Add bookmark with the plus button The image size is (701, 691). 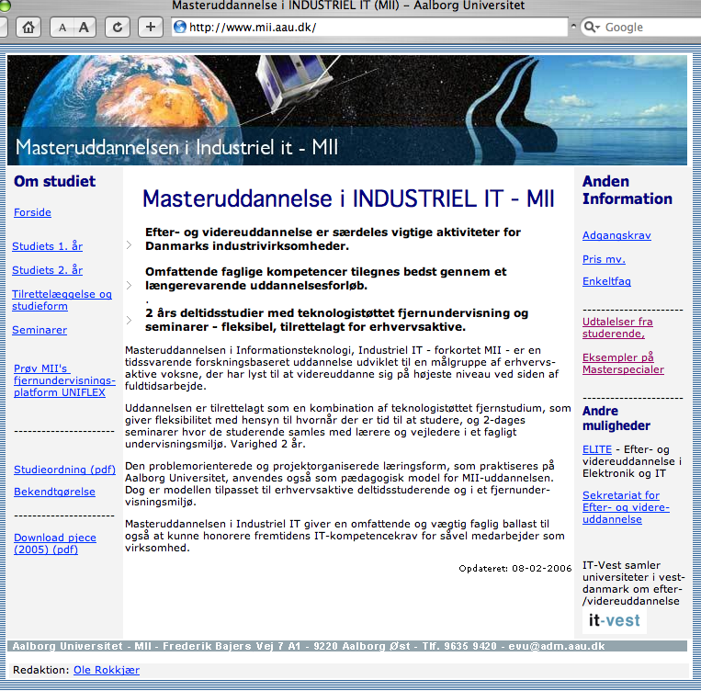(151, 28)
